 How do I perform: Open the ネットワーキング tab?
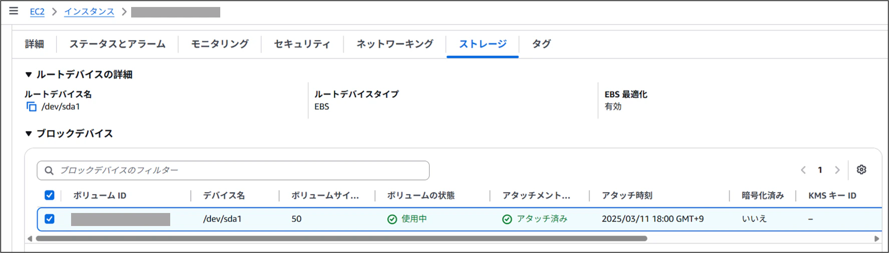pos(394,44)
